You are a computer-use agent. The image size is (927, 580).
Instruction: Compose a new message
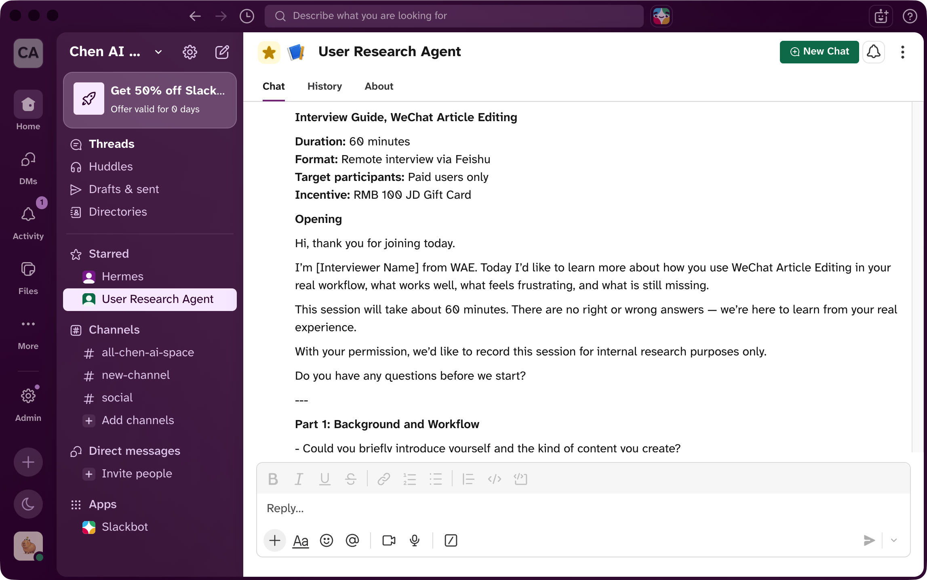(222, 52)
